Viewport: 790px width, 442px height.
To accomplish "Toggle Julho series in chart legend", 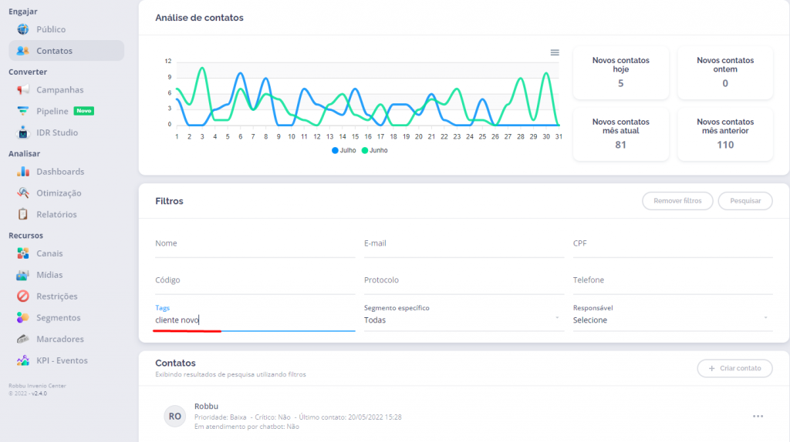I will (344, 150).
